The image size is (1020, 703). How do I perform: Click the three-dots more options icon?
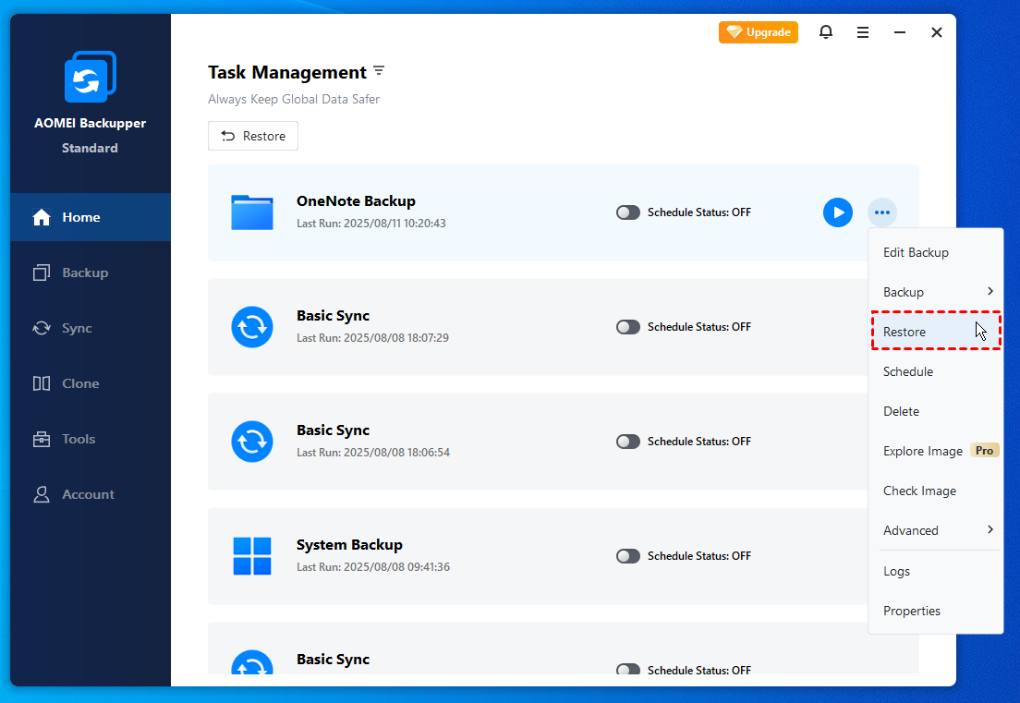click(882, 212)
